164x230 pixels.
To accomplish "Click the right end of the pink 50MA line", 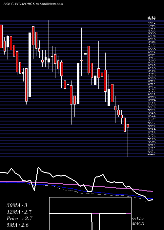I will pyautogui.click(x=152, y=191).
